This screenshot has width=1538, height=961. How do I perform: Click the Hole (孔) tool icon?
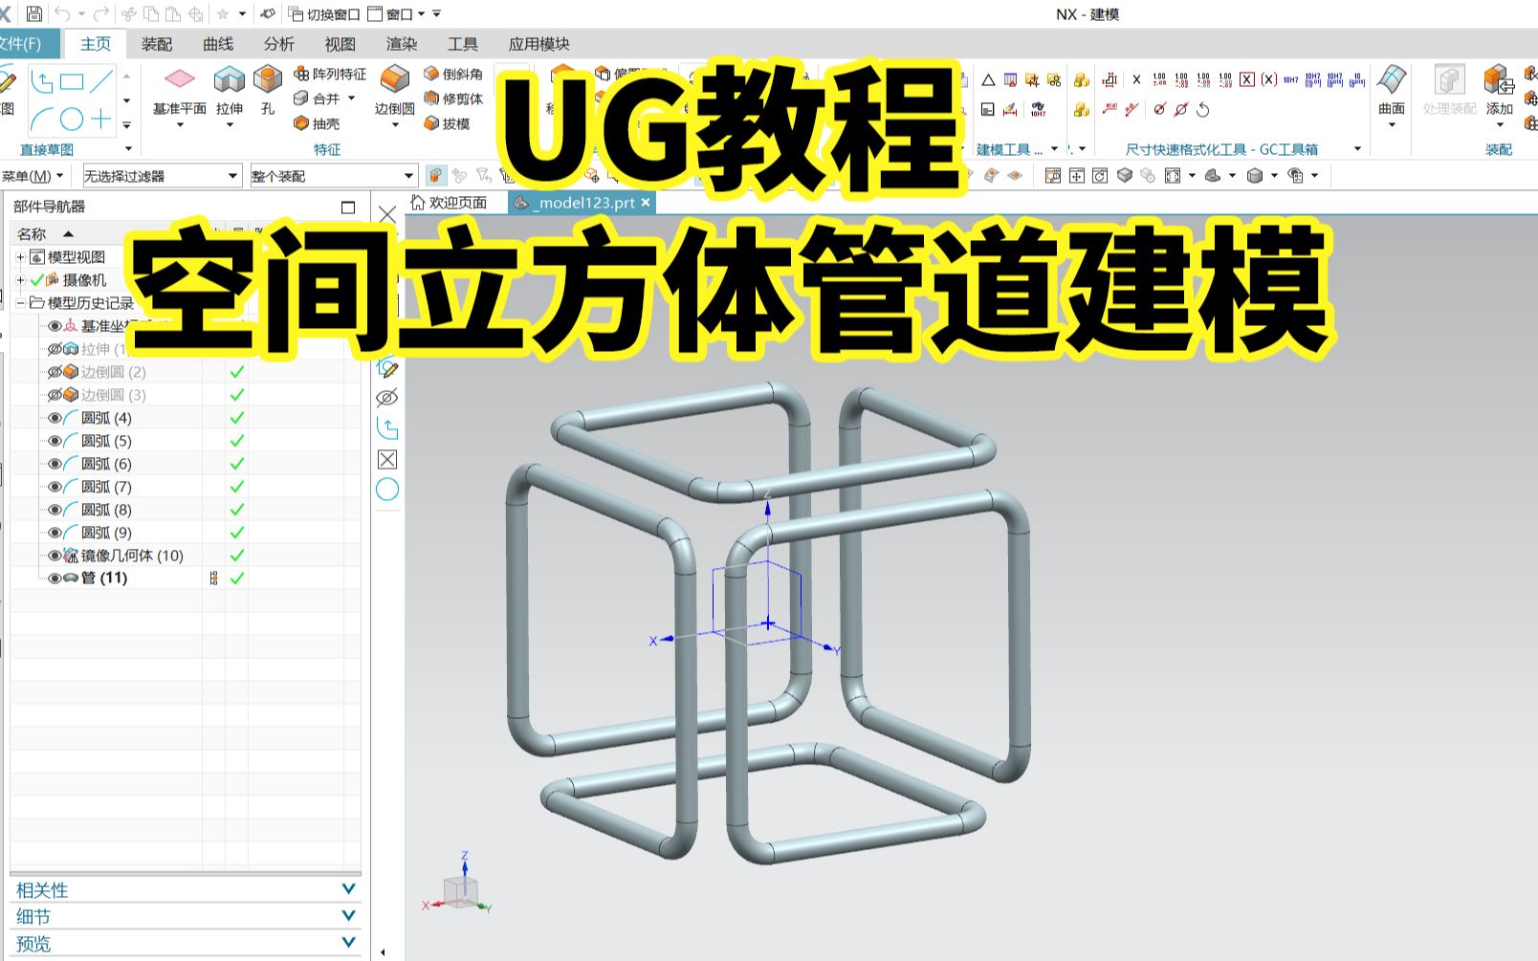(x=268, y=79)
